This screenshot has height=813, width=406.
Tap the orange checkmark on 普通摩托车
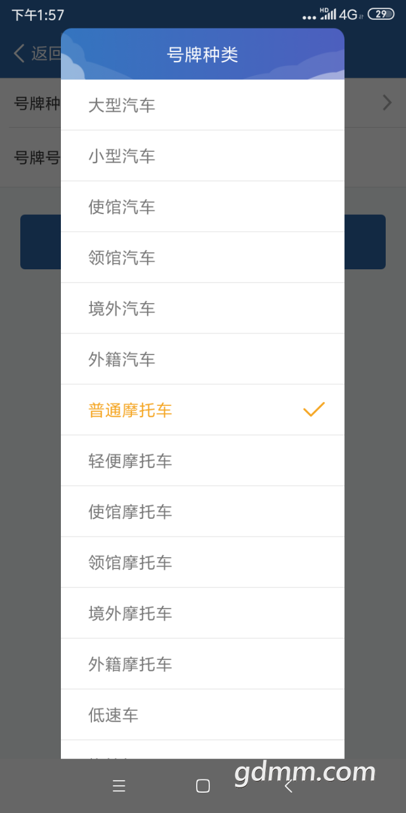(314, 410)
